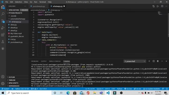This screenshot has width=169, height=95.
Task: Run the Python file with play button
Action: click(158, 6)
